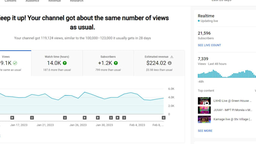Viewport: 256px width, 144px height.
Task: Click the LXHD Live @ Green House title
Action: pos(233,101)
